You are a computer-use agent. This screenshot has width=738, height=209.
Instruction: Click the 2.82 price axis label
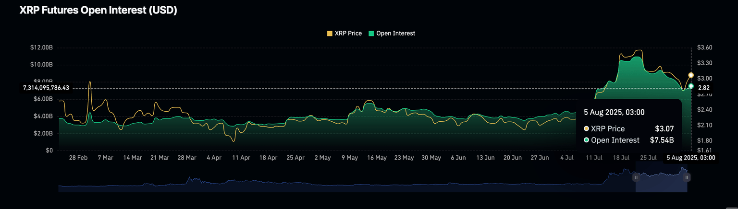click(703, 88)
